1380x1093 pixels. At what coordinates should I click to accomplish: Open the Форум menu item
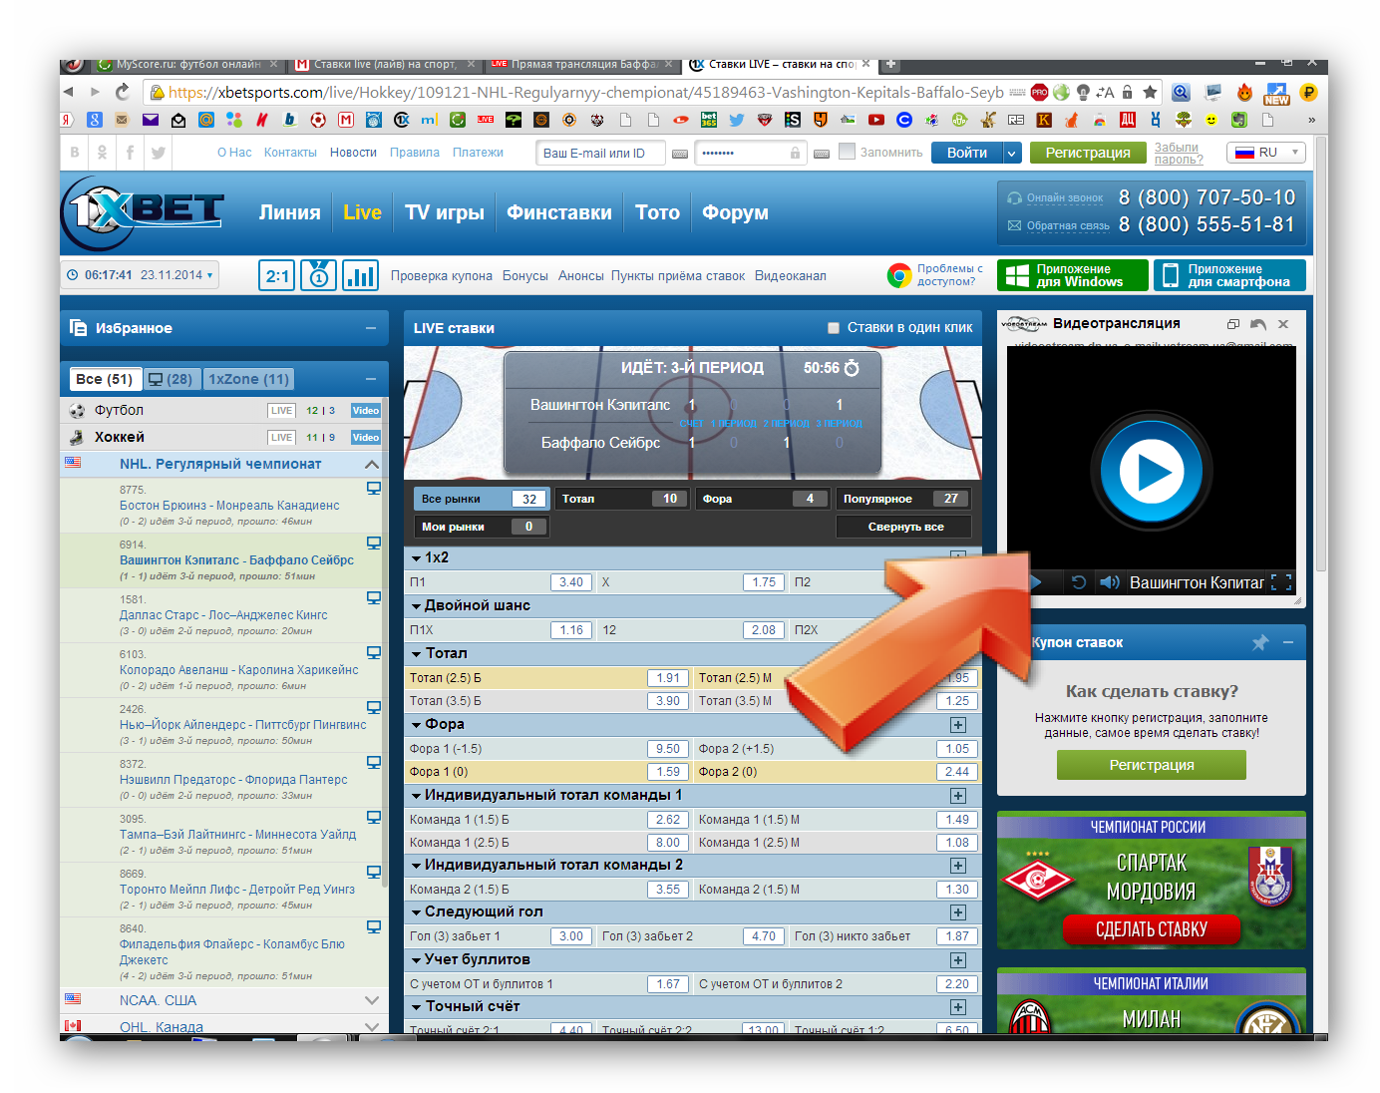point(735,212)
